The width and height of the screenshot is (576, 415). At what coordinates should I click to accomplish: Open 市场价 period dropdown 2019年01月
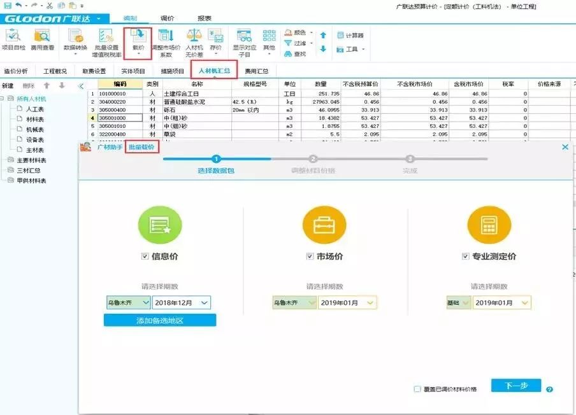pyautogui.click(x=347, y=303)
